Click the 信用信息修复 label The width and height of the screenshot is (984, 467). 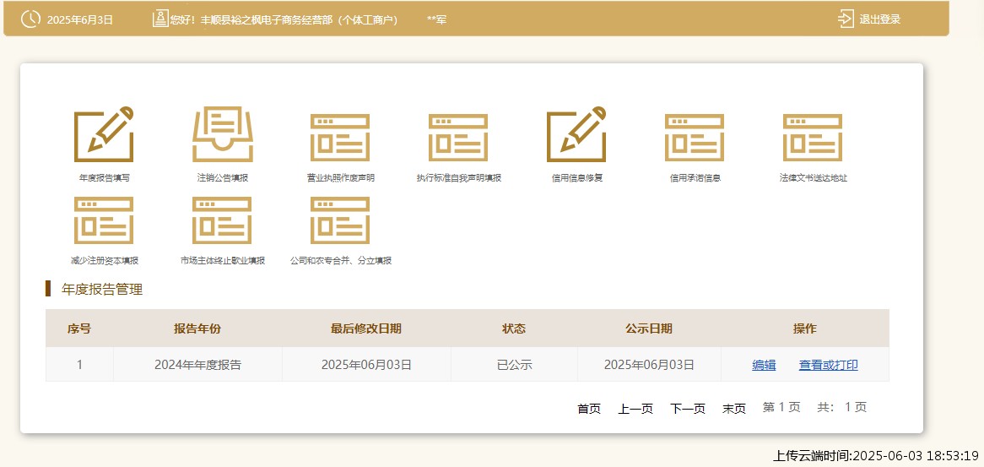[x=576, y=177]
